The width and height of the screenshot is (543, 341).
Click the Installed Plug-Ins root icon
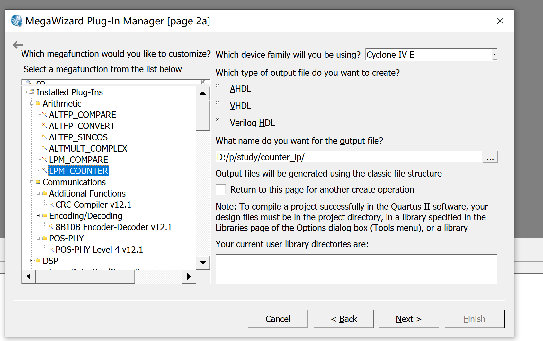(32, 92)
